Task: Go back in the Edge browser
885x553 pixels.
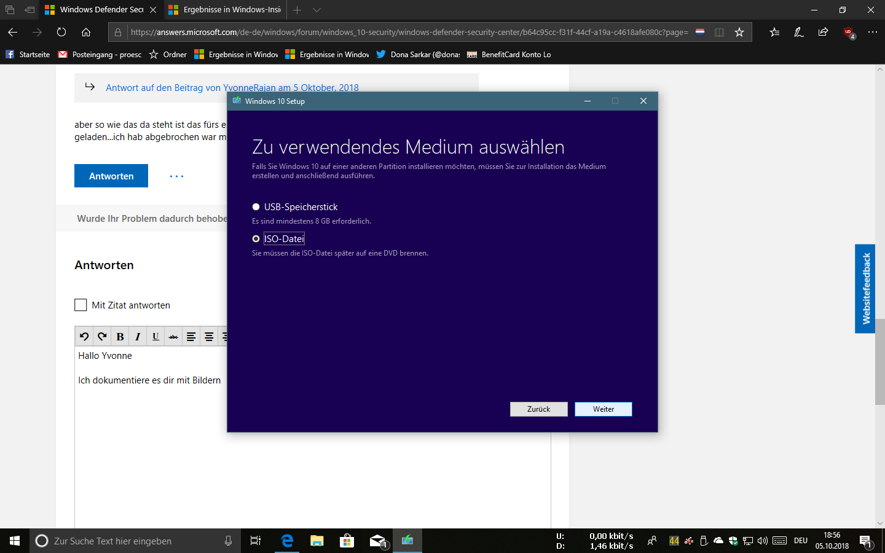Action: click(12, 32)
